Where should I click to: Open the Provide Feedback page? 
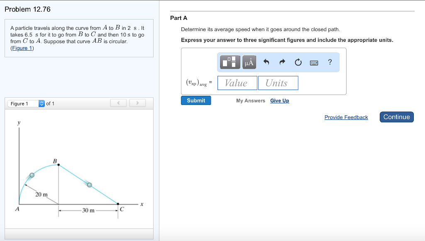346,117
